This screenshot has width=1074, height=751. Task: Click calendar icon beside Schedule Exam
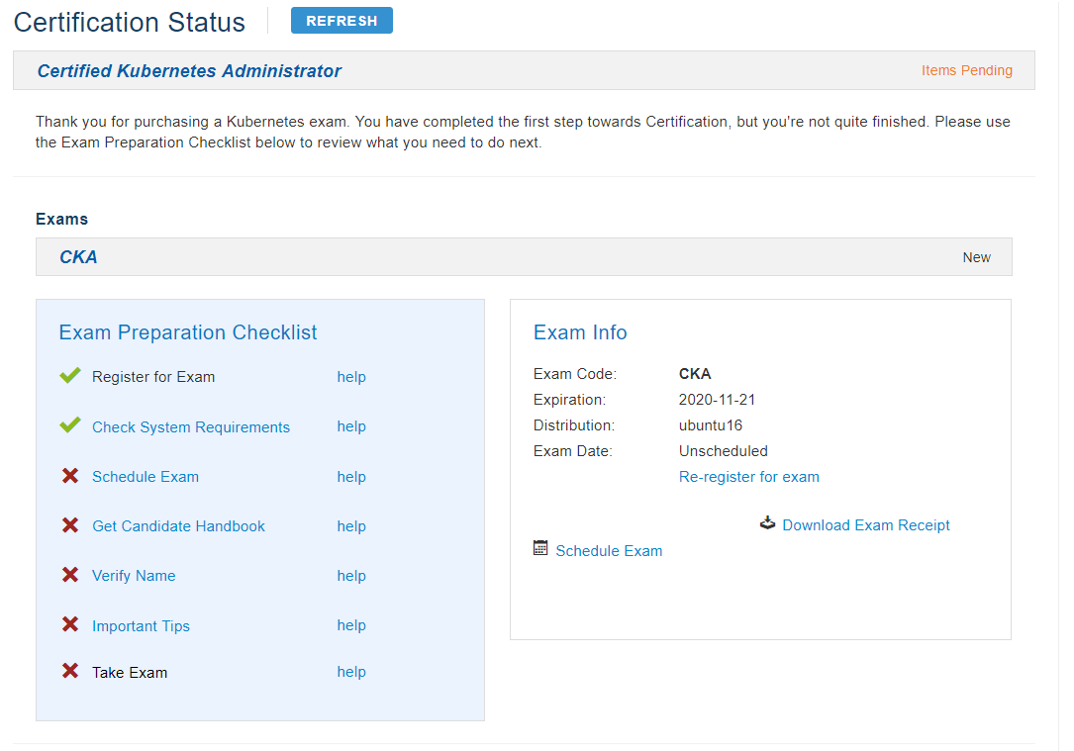click(540, 548)
